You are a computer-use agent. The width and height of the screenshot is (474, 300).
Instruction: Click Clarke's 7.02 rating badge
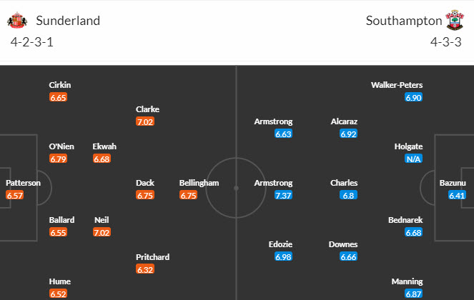click(145, 121)
